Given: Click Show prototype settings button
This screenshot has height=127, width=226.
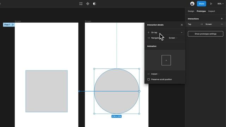Looking at the screenshot, I should click(206, 34).
